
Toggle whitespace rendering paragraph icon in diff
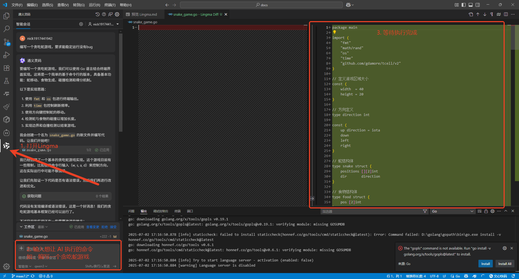click(492, 14)
